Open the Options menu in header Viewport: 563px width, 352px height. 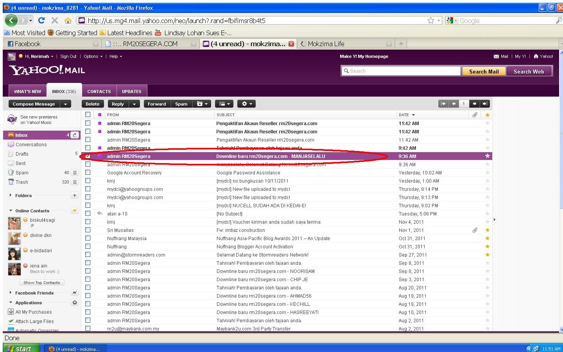(93, 56)
